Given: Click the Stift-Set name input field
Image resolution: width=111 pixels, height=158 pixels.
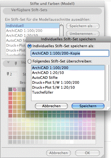Looking at the screenshot, I should pyautogui.click(x=70, y=53).
